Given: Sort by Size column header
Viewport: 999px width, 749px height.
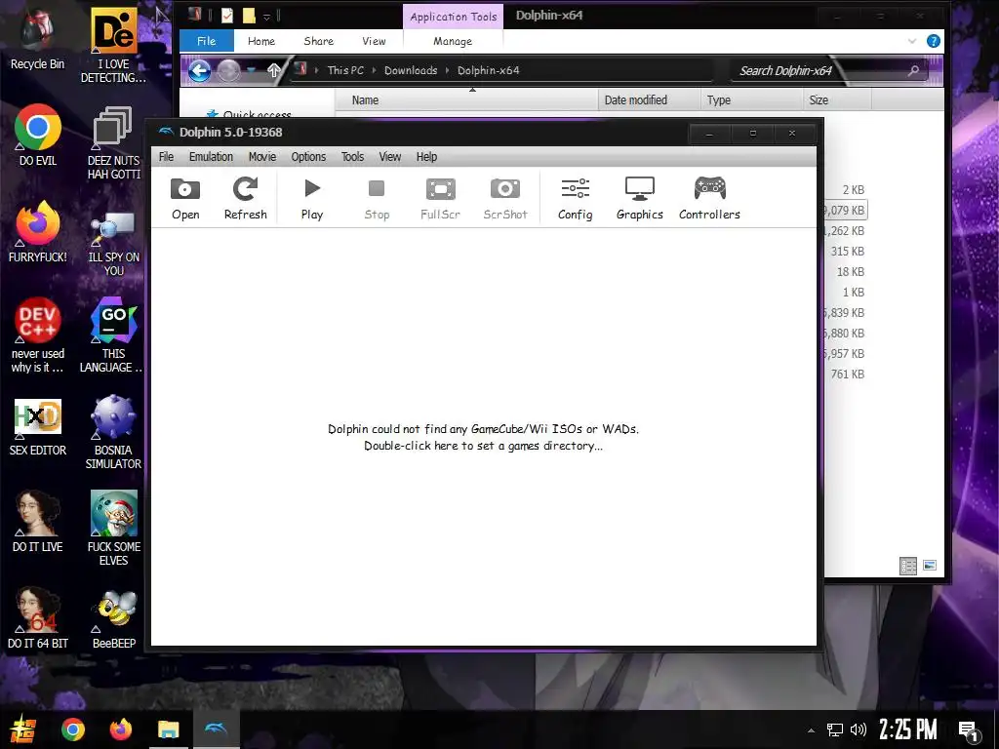Looking at the screenshot, I should [x=836, y=100].
